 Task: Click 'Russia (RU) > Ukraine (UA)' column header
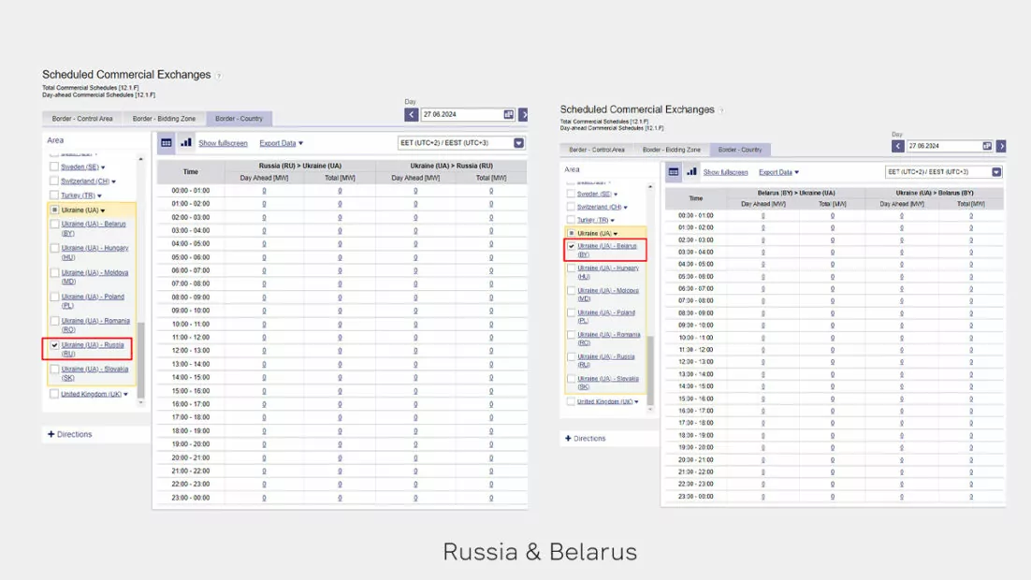[299, 166]
